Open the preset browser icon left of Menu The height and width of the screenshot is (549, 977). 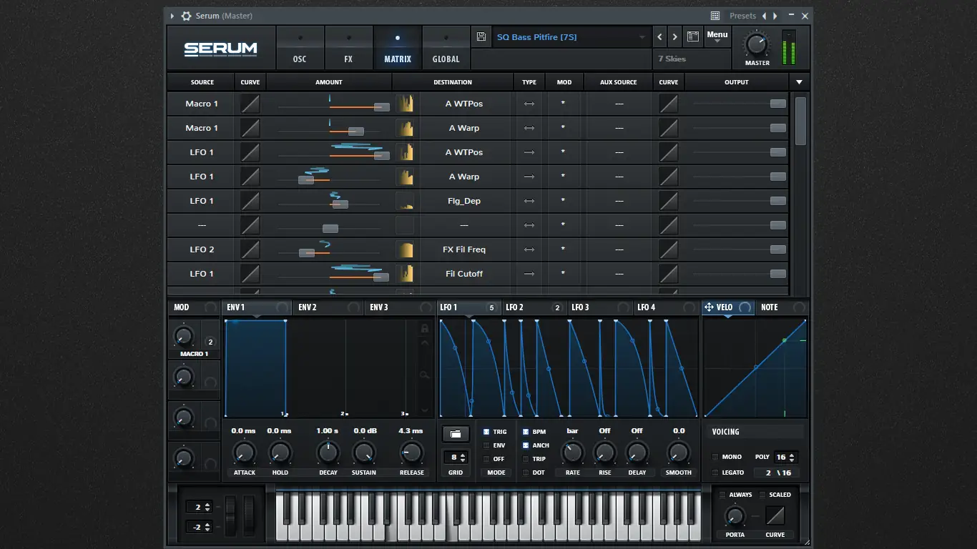click(x=692, y=37)
